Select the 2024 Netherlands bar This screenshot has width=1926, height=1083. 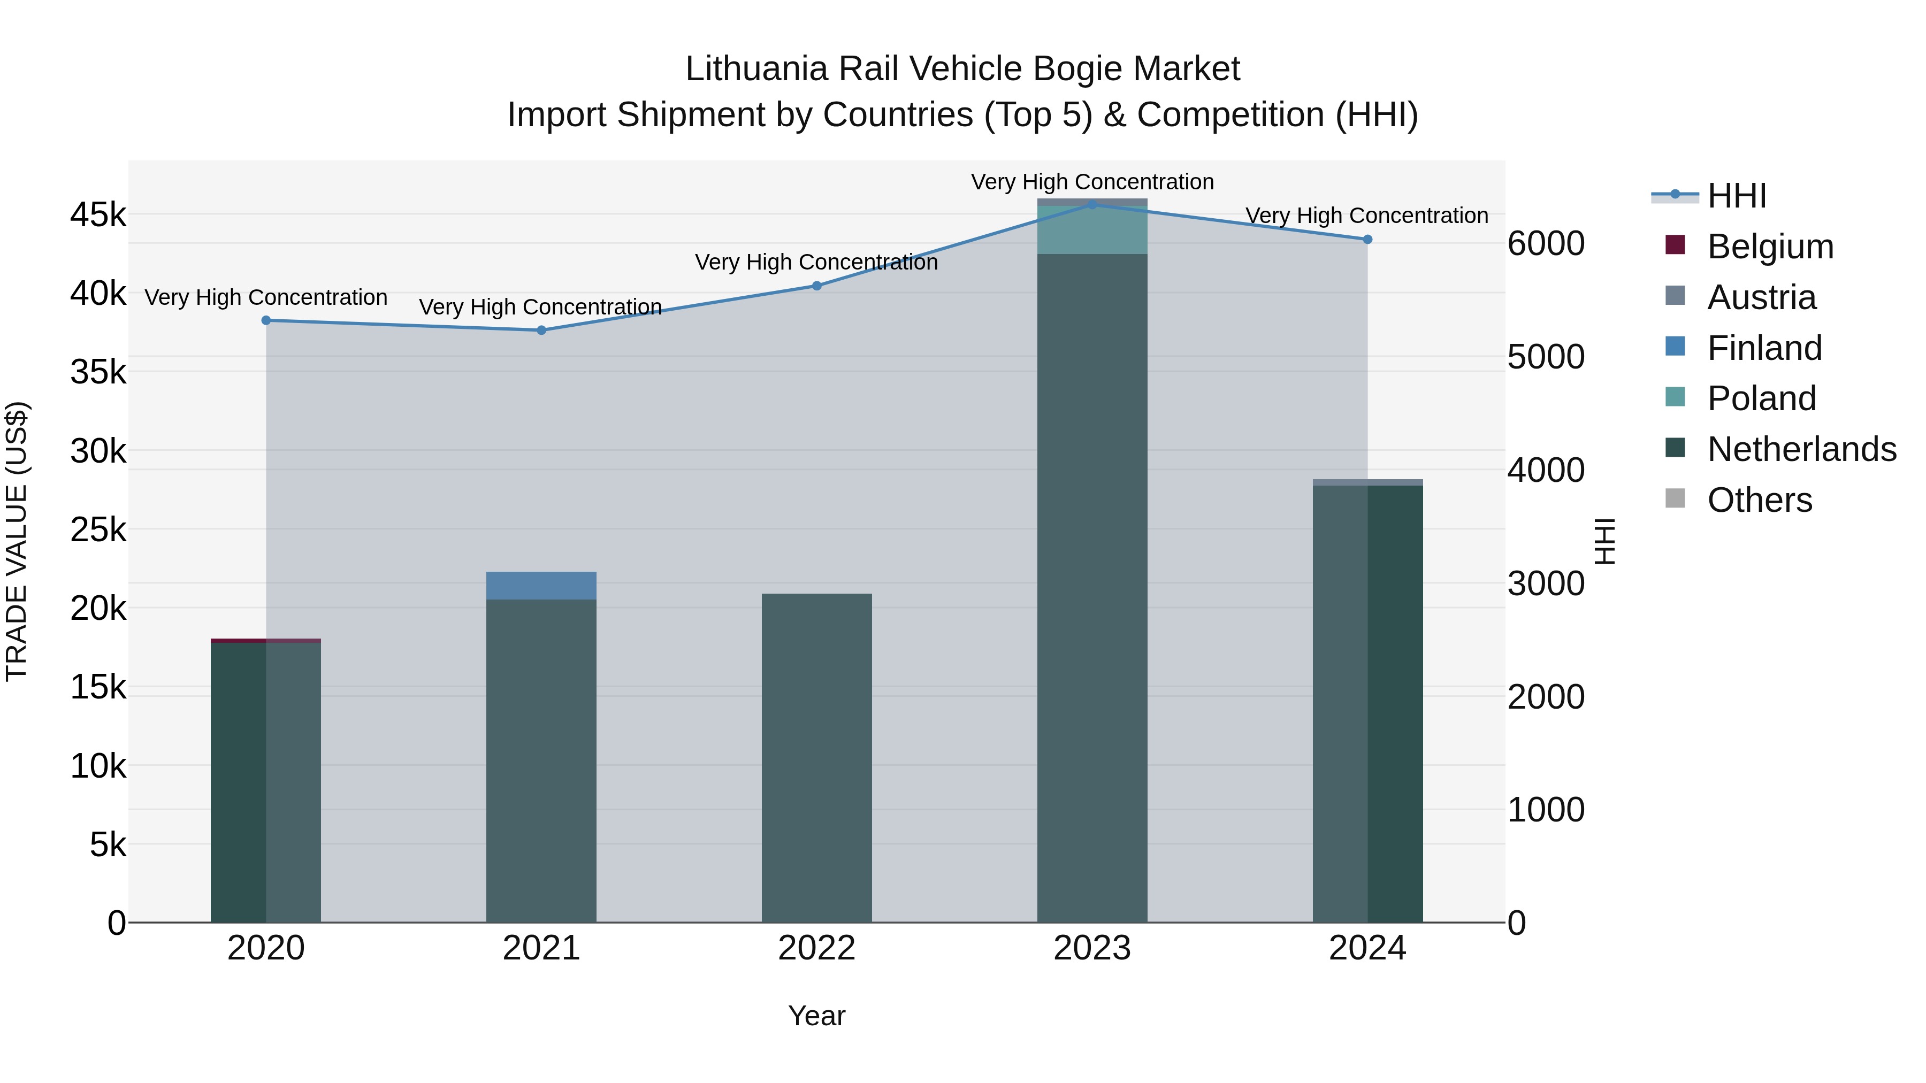[x=1367, y=704]
